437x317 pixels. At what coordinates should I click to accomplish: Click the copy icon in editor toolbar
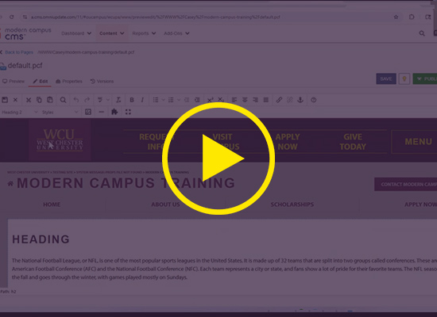click(x=39, y=100)
